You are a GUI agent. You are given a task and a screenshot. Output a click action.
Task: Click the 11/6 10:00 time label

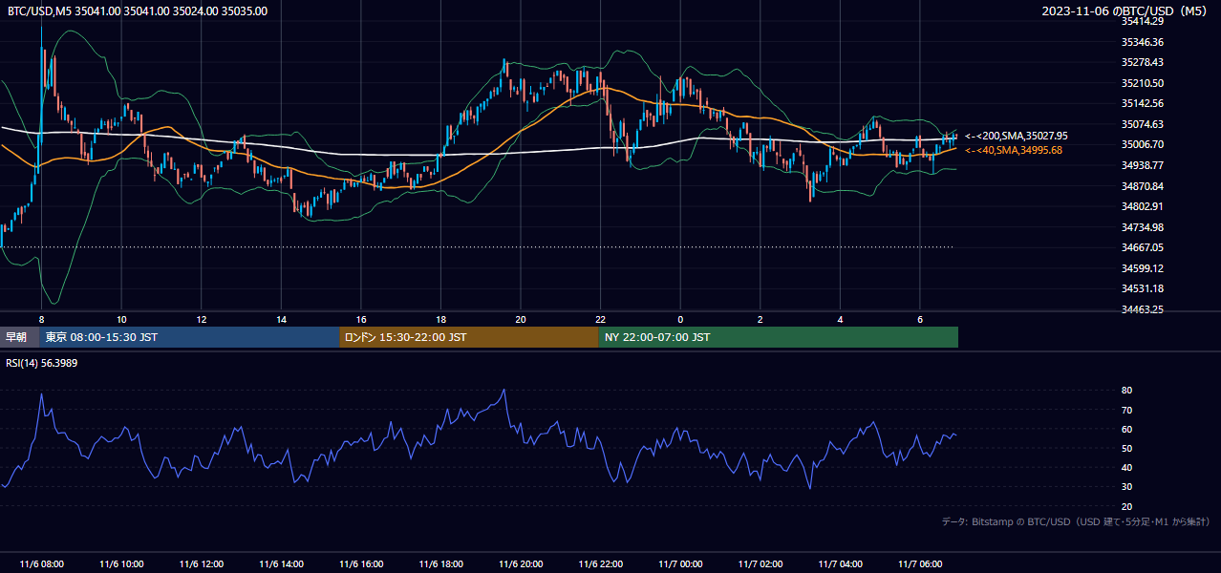(x=121, y=564)
